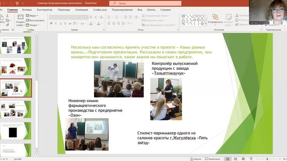Screen dimensions: 287x161
Task: Open the change case Aa dropdown
Action: click(83, 24)
